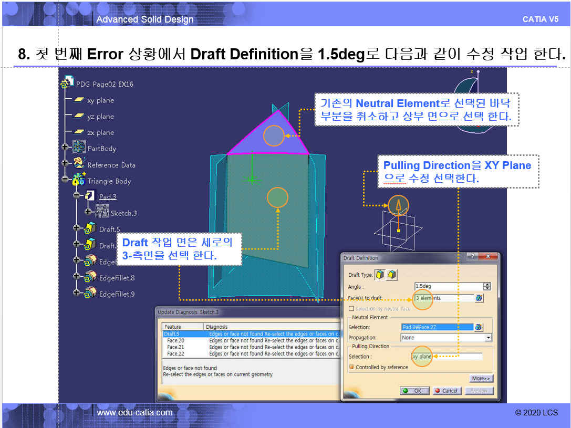571x428 pixels.
Task: Click the Neutral Element selection list icon
Action: point(479,327)
